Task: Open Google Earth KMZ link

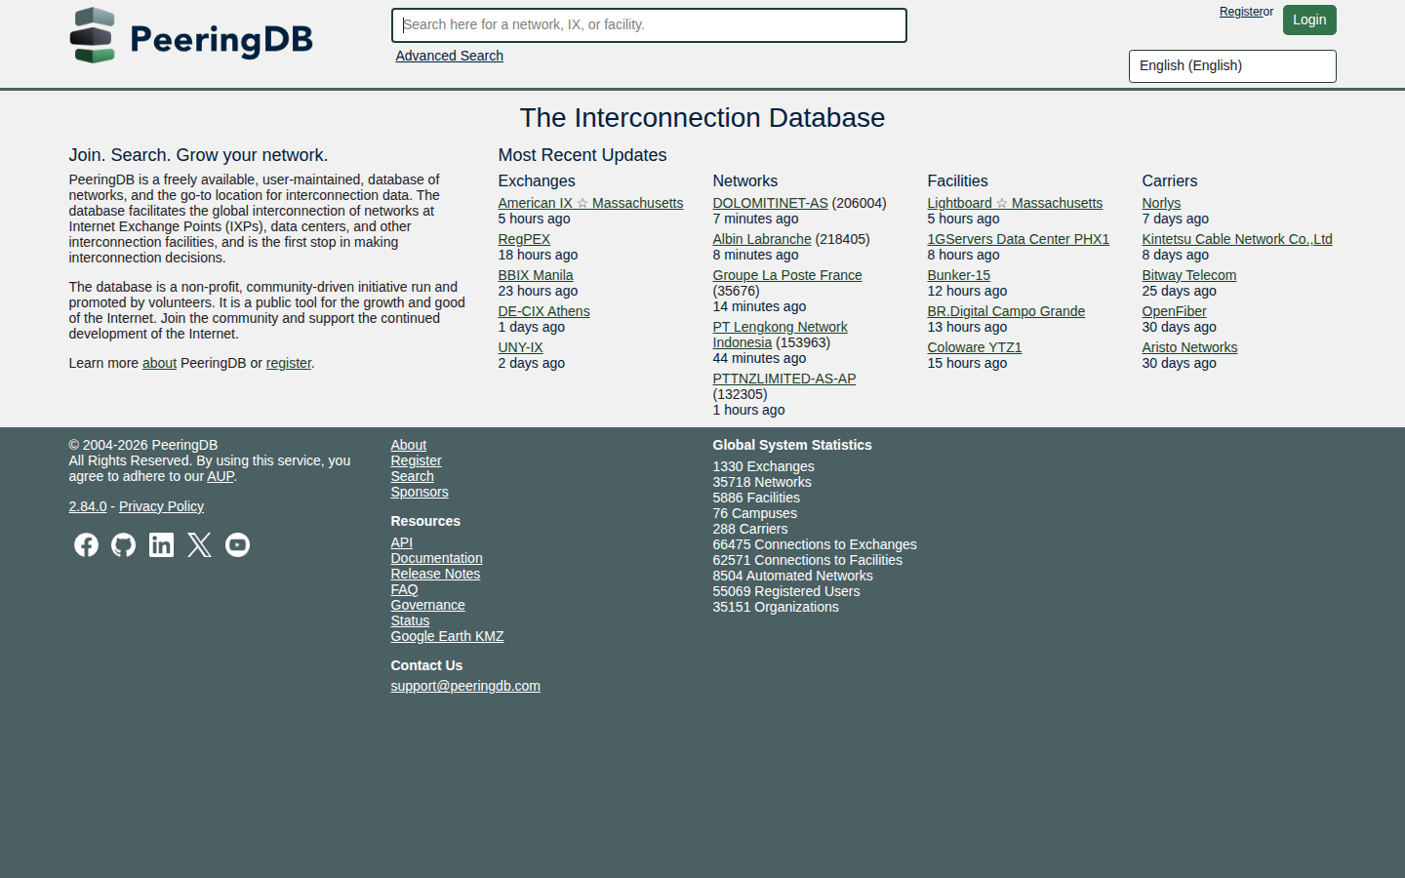Action: (447, 636)
